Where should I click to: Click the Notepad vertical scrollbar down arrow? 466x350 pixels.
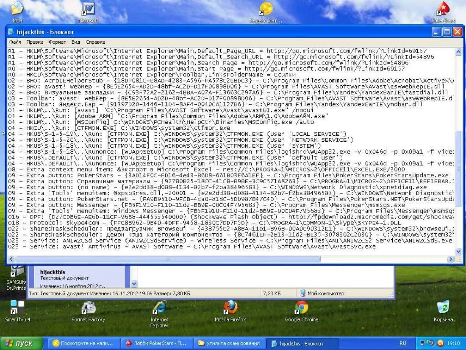(x=458, y=252)
